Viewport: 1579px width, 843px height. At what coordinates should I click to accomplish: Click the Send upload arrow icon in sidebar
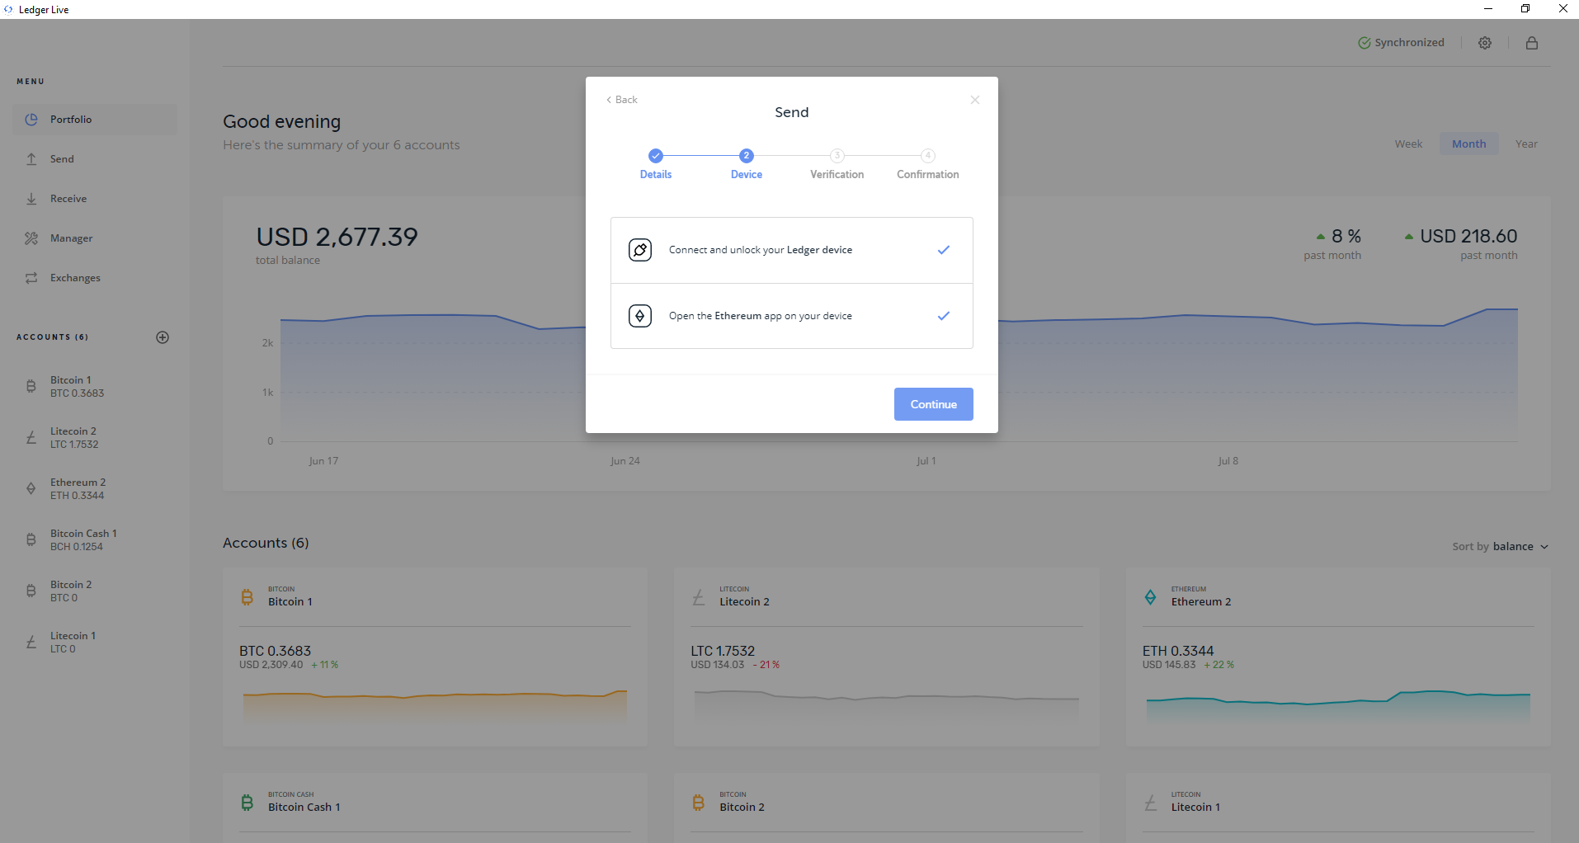31,159
